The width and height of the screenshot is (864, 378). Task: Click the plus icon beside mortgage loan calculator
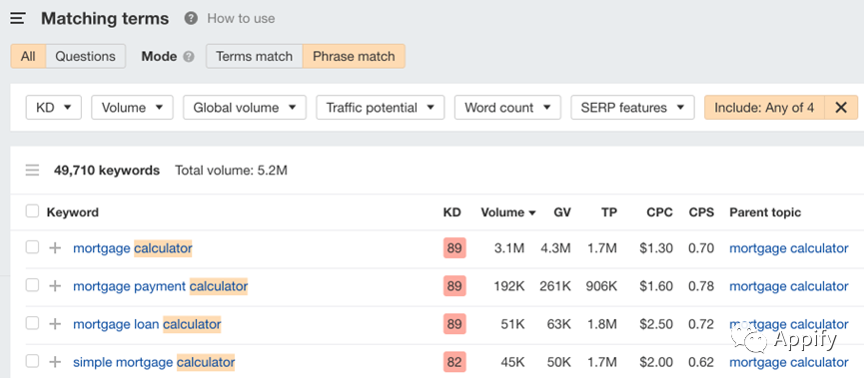[55, 324]
